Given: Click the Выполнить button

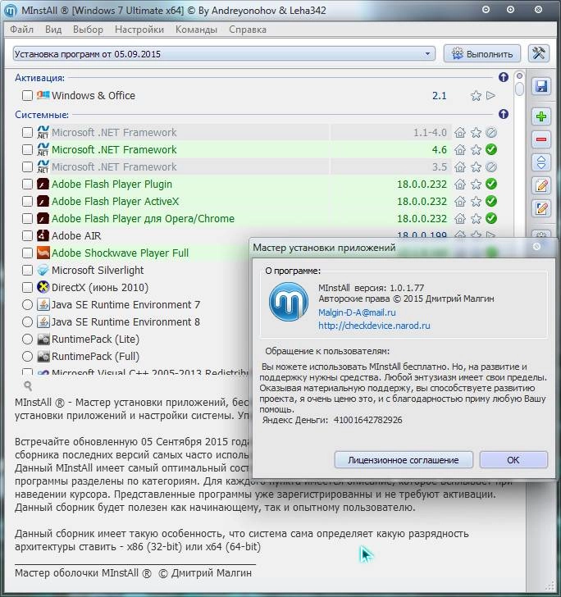Looking at the screenshot, I should click(482, 54).
